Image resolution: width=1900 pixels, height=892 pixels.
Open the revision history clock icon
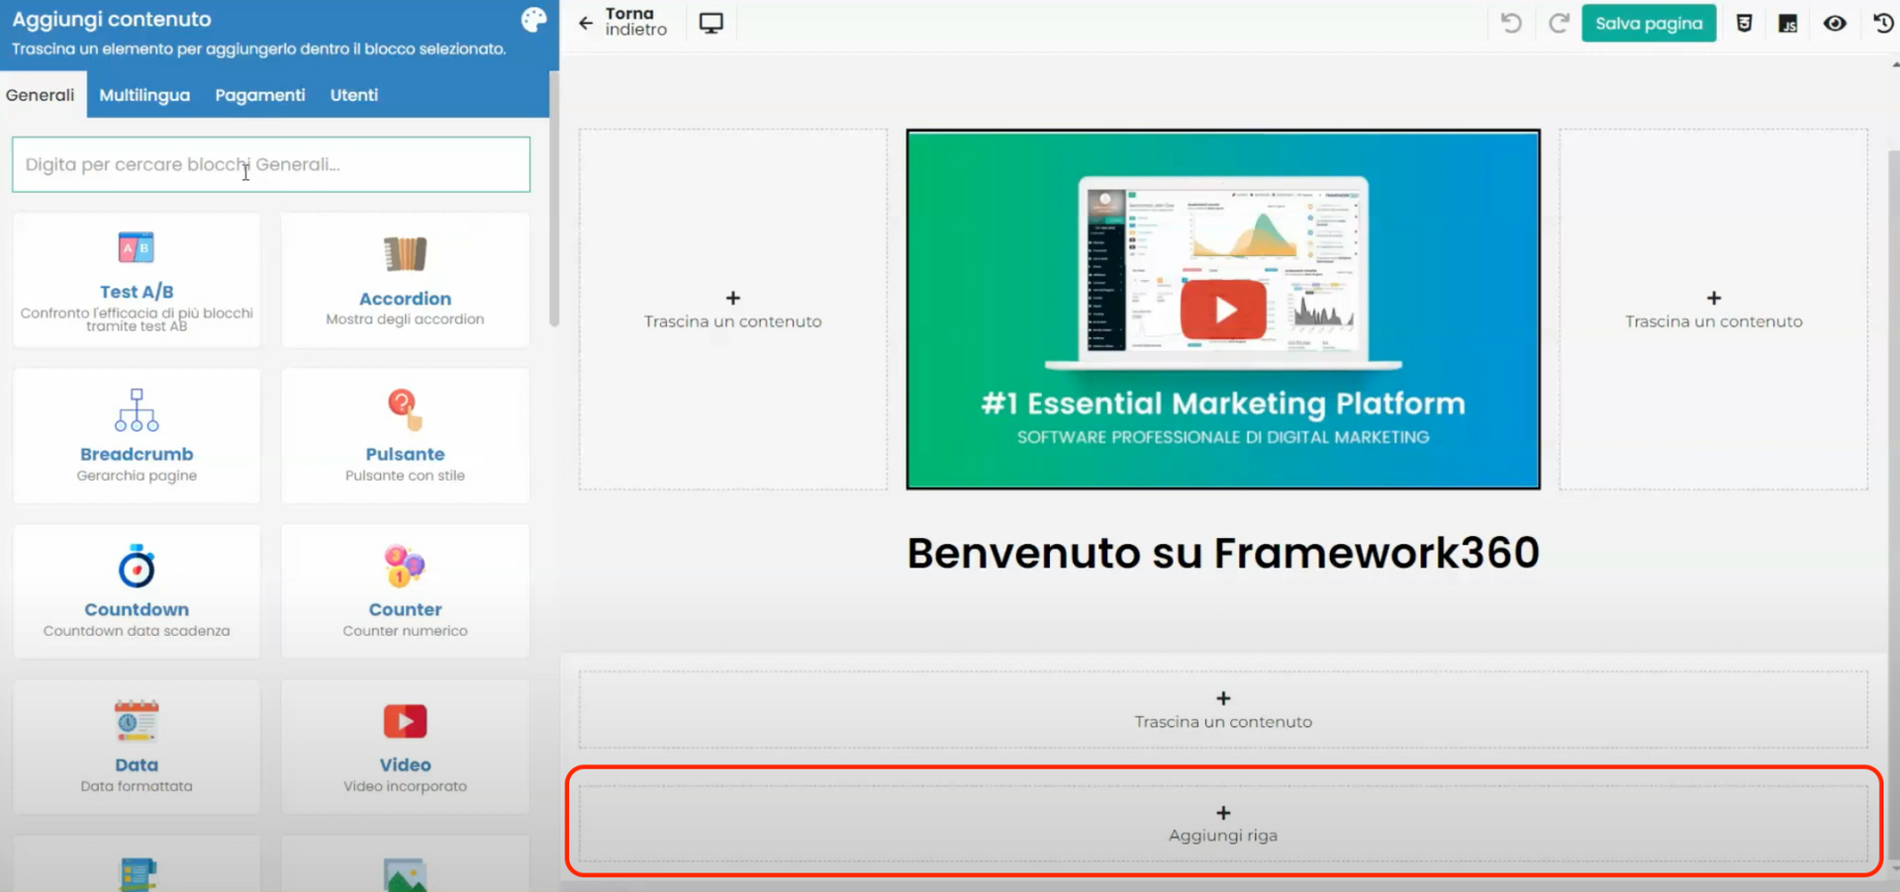coord(1883,23)
